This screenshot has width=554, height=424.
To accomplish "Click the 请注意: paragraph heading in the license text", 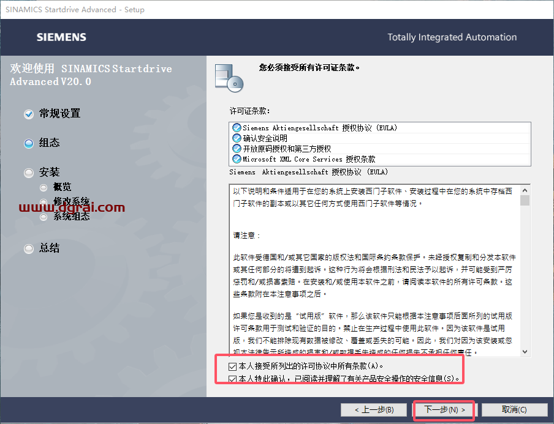I will click(x=247, y=236).
